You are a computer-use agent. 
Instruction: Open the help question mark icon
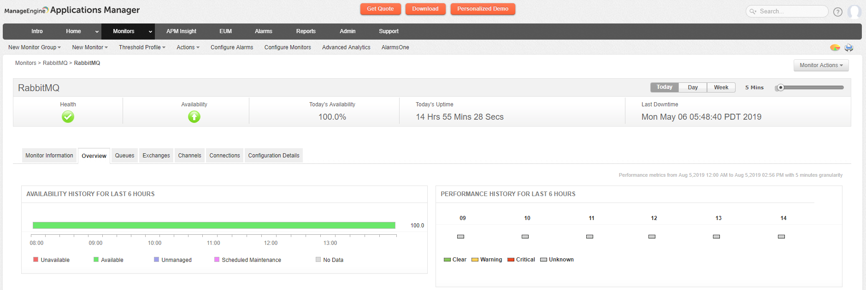coord(838,12)
